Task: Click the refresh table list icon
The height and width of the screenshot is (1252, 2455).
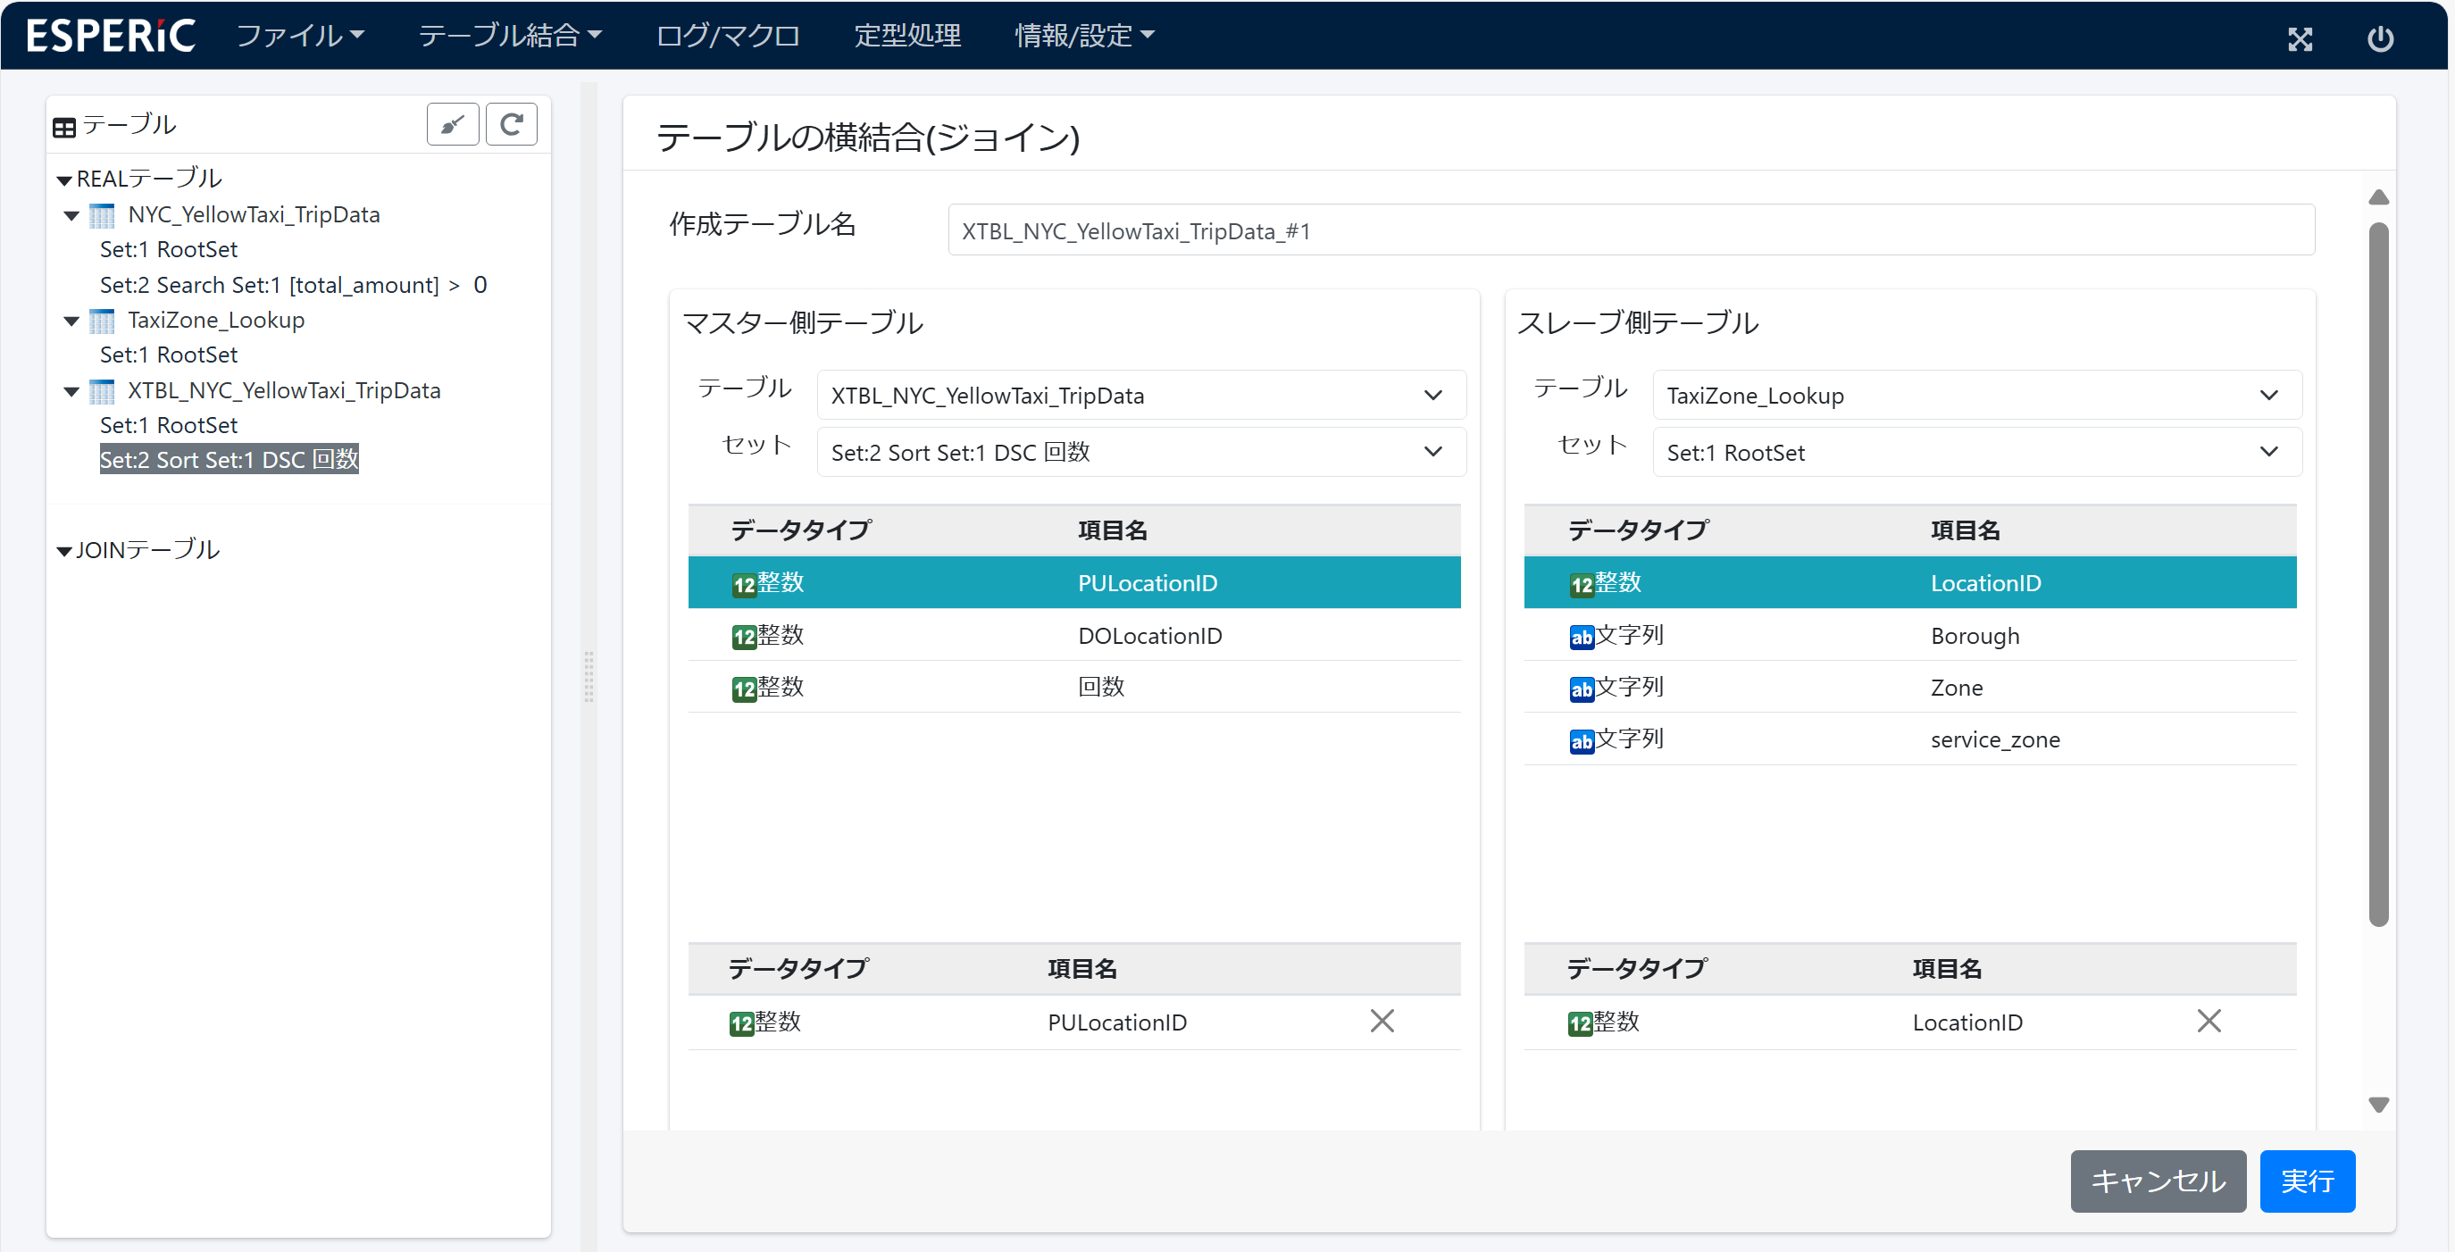Action: (511, 125)
